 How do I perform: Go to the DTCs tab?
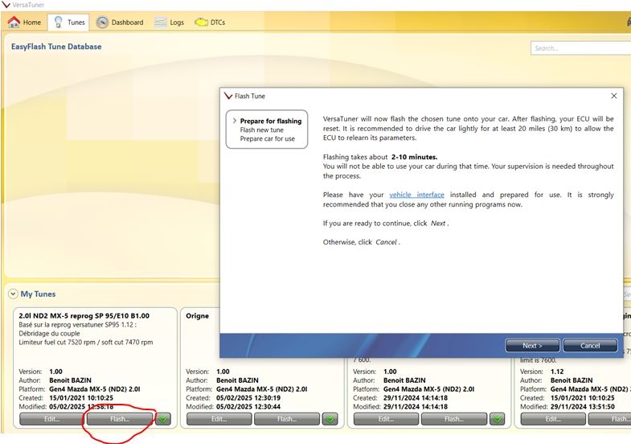coord(210,23)
